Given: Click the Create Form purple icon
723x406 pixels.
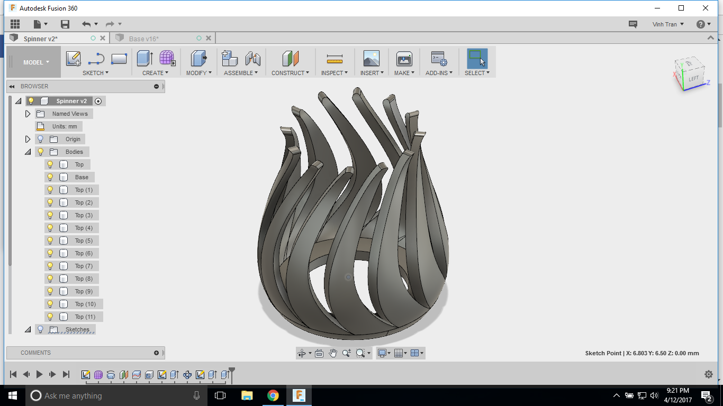Looking at the screenshot, I should (167, 58).
